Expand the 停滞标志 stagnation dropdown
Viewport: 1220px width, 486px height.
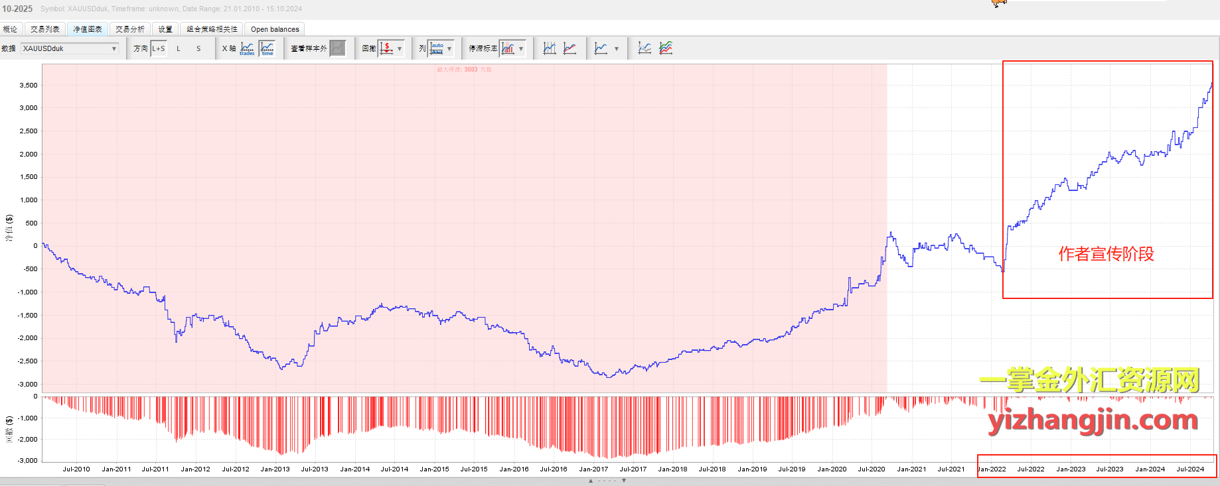521,48
